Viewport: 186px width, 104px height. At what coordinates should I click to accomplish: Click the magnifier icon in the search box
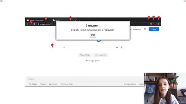pos(64,47)
